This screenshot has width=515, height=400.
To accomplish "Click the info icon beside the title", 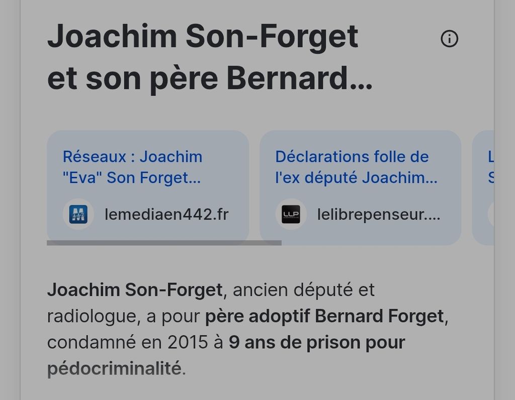I will [x=449, y=39].
